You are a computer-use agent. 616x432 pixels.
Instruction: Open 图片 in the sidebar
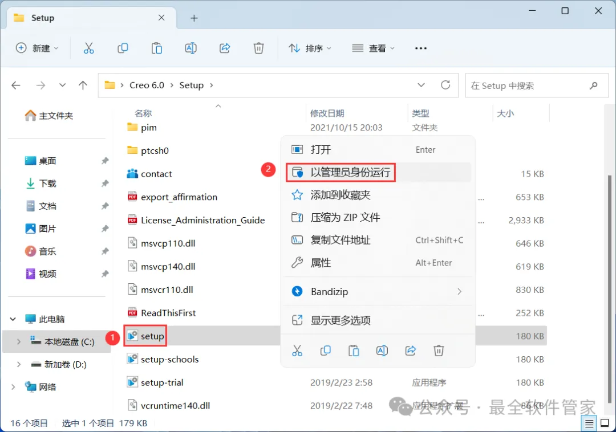point(41,229)
